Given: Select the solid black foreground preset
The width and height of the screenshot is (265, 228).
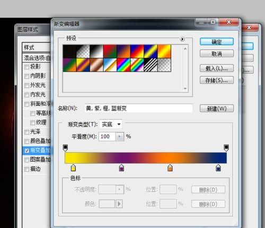Looking at the screenshot, I should point(69,51).
